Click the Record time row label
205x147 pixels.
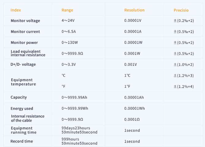tap(22, 141)
